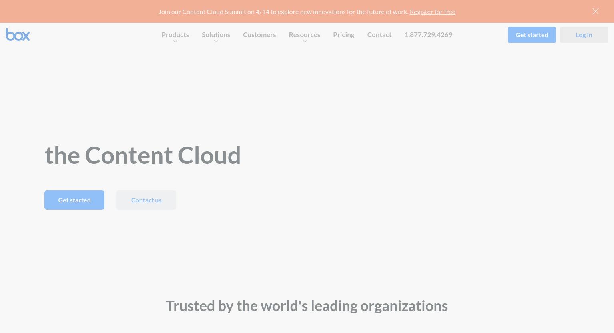Viewport: 614px width, 333px height.
Task: Click the Contact us button
Action: click(146, 200)
